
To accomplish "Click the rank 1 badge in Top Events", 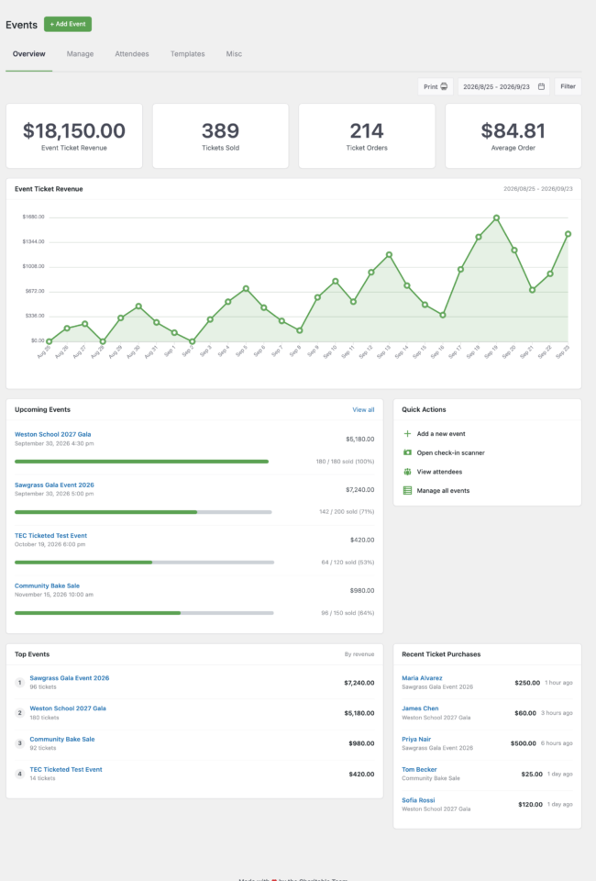I will click(19, 683).
